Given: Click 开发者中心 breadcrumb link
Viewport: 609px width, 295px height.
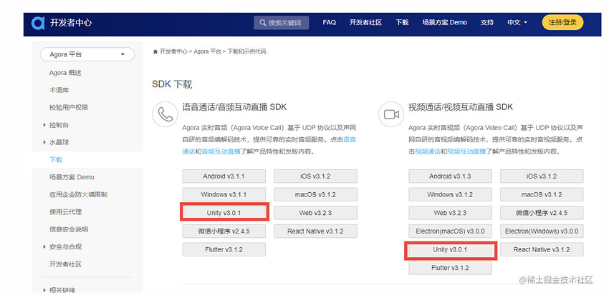Looking at the screenshot, I should (x=173, y=51).
